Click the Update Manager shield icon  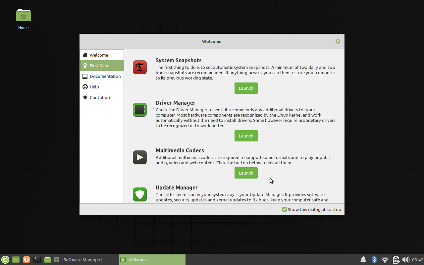click(139, 194)
